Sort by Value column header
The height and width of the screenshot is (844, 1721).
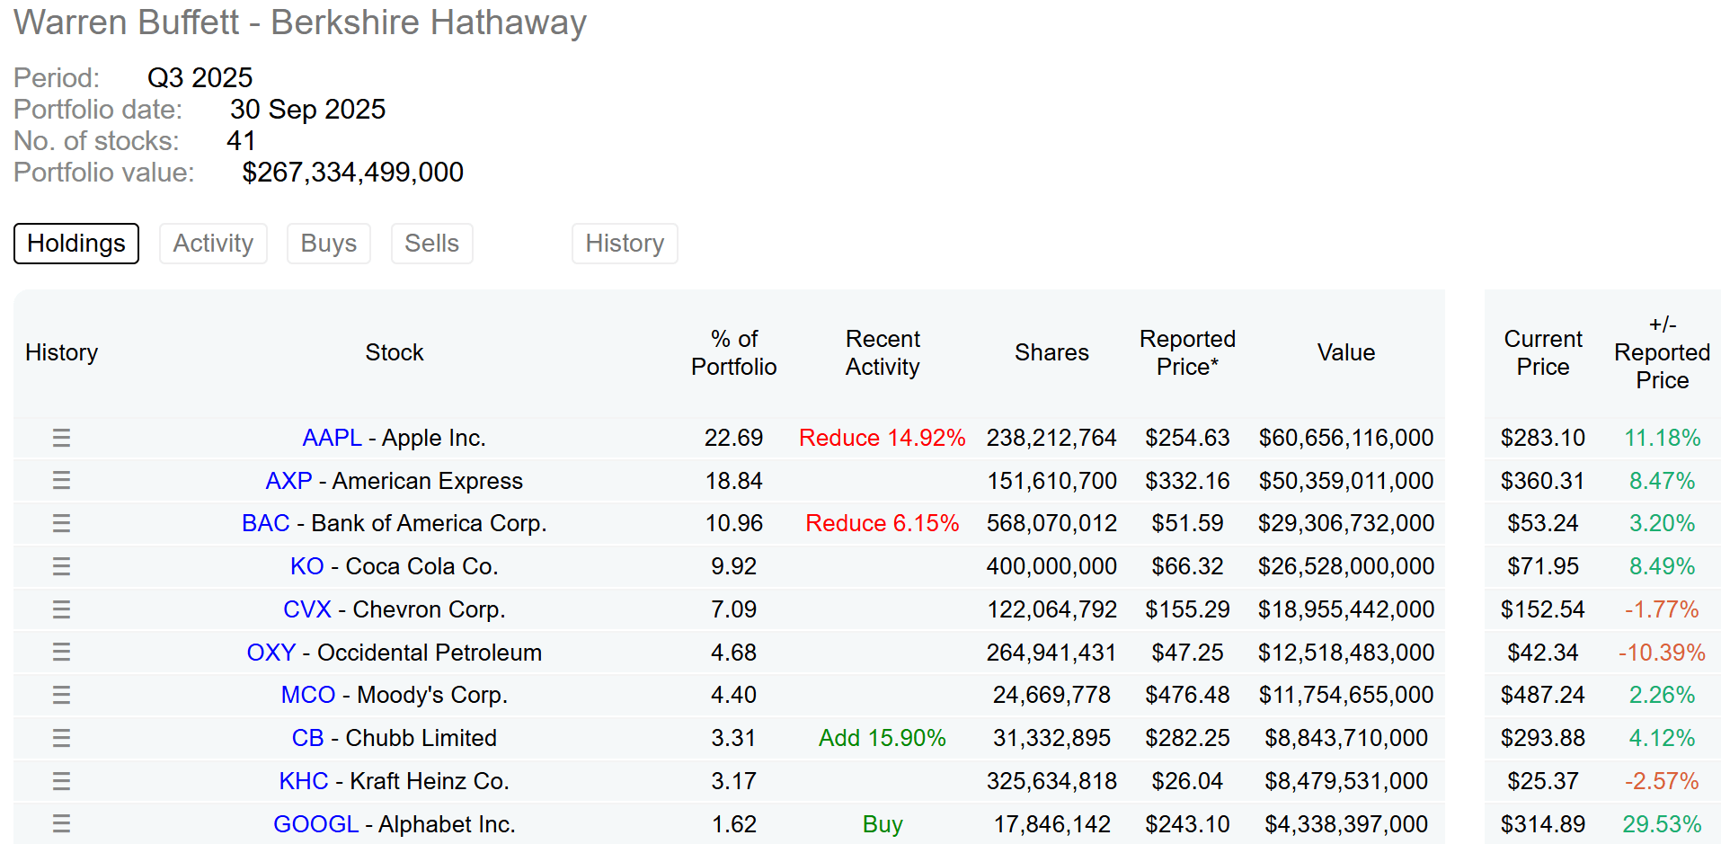[x=1345, y=352]
